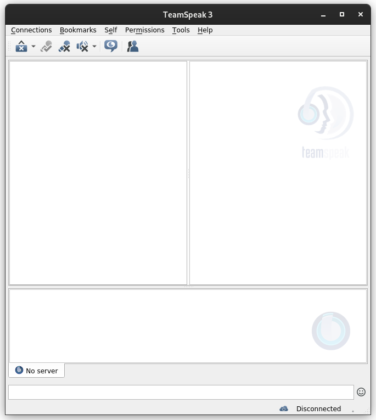Toggle the subscribe to all channels icon
The image size is (376, 420).
click(x=110, y=46)
